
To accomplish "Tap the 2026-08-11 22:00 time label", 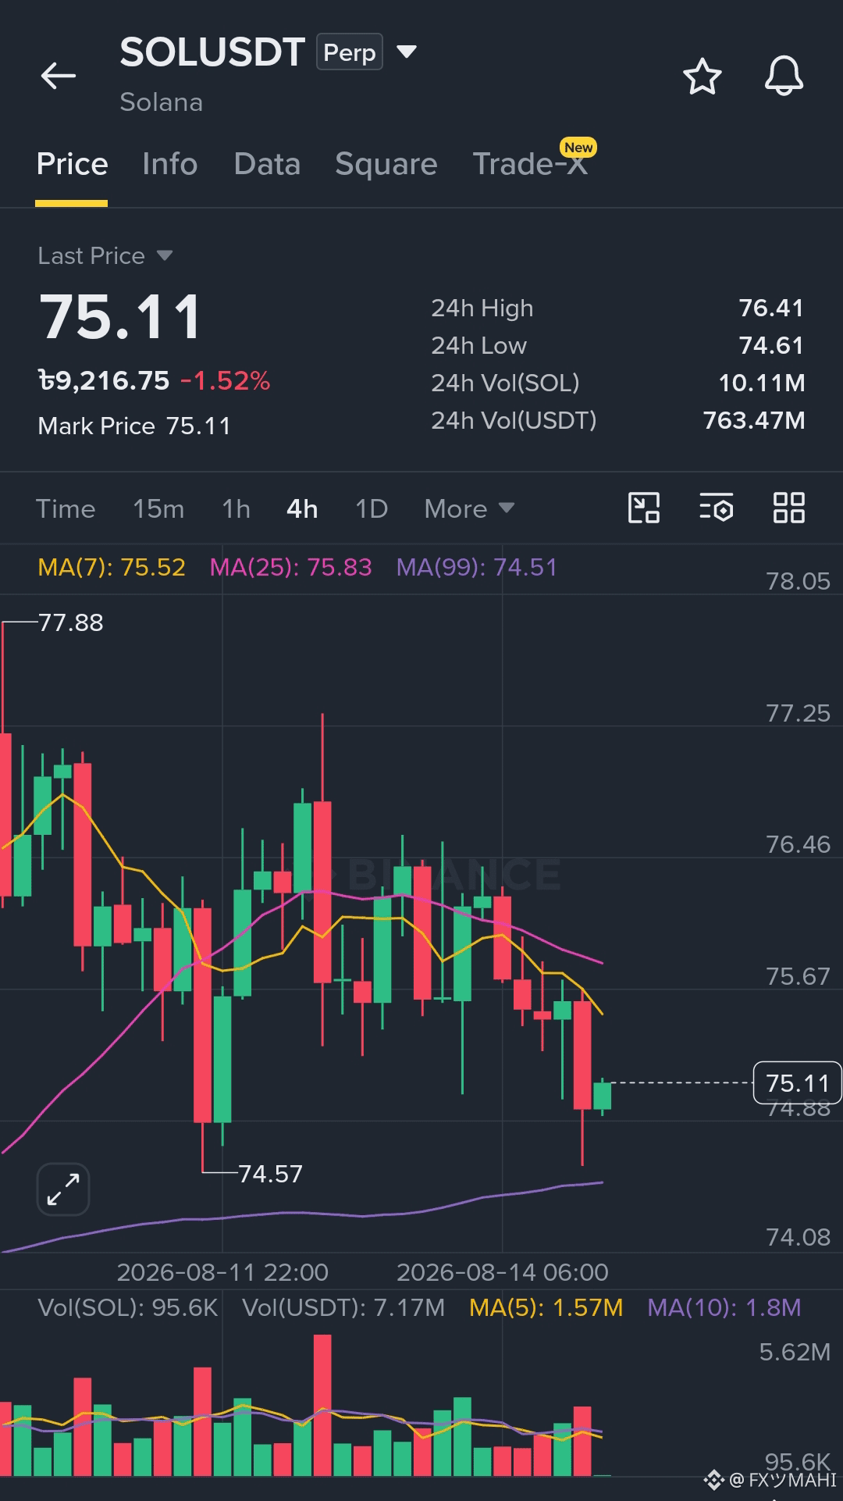I will [222, 1273].
